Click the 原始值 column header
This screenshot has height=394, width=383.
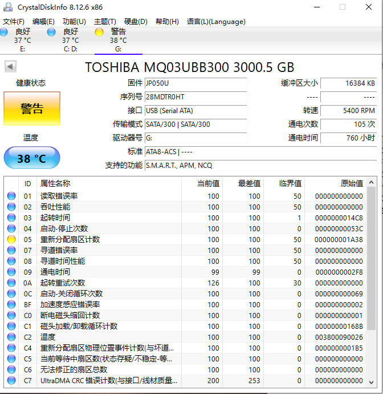pos(336,183)
